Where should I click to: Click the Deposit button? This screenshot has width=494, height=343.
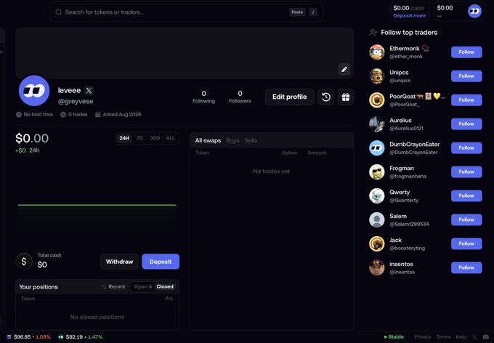pyautogui.click(x=161, y=262)
